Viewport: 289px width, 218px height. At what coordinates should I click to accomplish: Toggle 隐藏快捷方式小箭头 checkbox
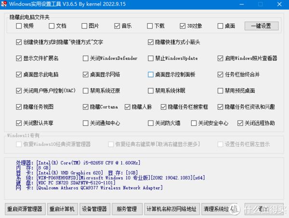pyautogui.click(x=151, y=42)
